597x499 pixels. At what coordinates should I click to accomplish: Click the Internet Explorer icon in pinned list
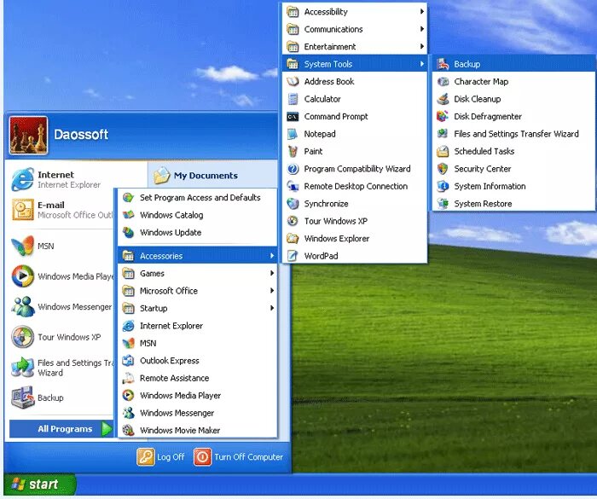pyautogui.click(x=23, y=179)
